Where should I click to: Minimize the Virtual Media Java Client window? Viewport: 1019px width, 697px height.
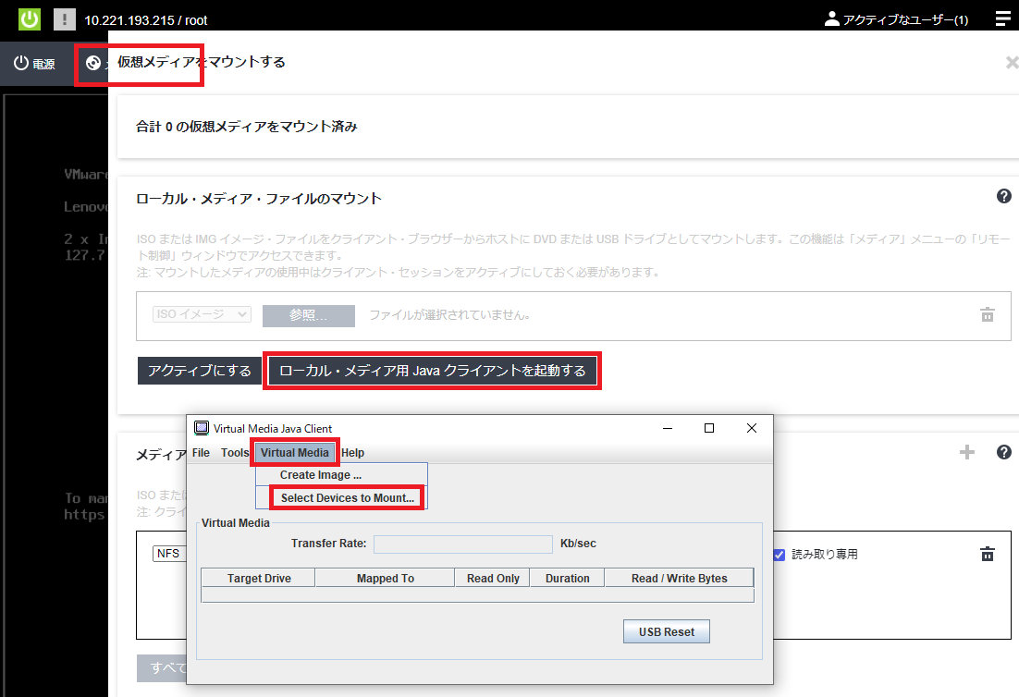[668, 428]
